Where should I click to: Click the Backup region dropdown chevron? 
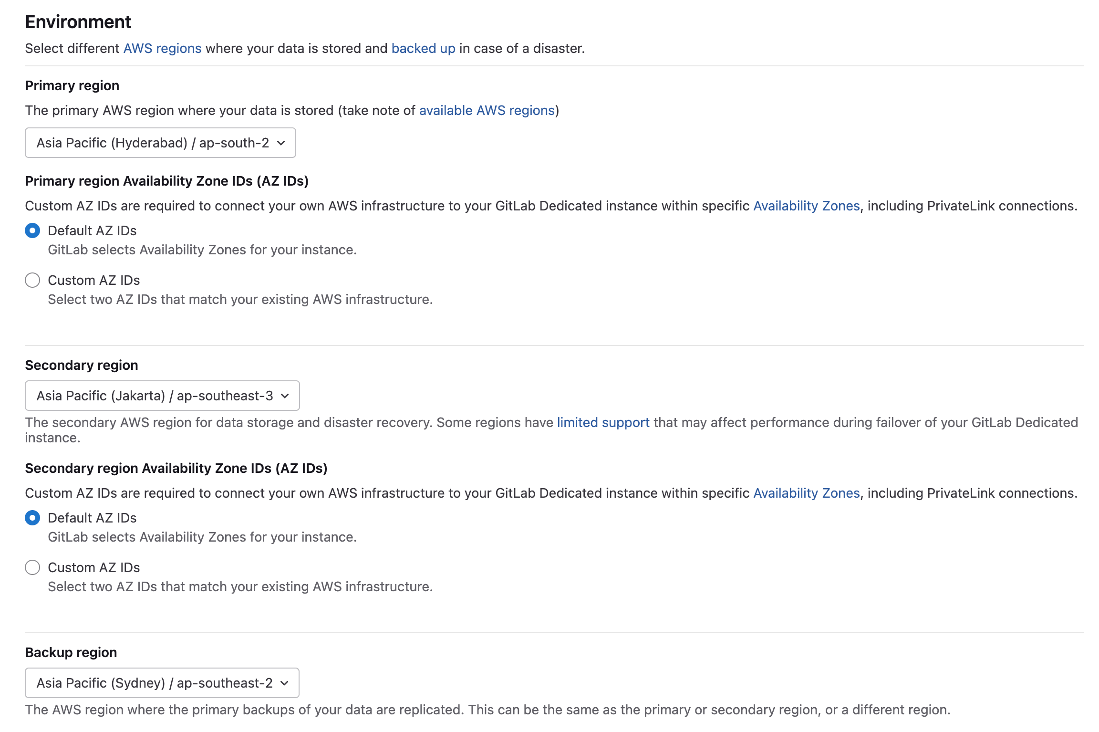[283, 682]
